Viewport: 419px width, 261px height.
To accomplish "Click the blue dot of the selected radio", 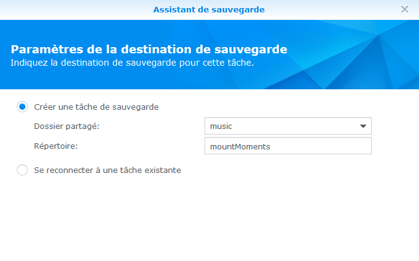I will pos(23,107).
